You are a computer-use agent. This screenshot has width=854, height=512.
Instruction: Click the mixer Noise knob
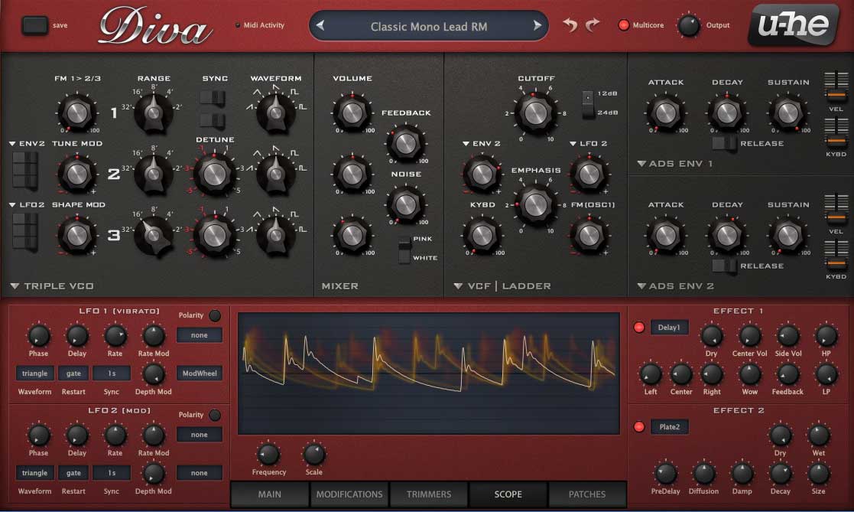pos(405,205)
